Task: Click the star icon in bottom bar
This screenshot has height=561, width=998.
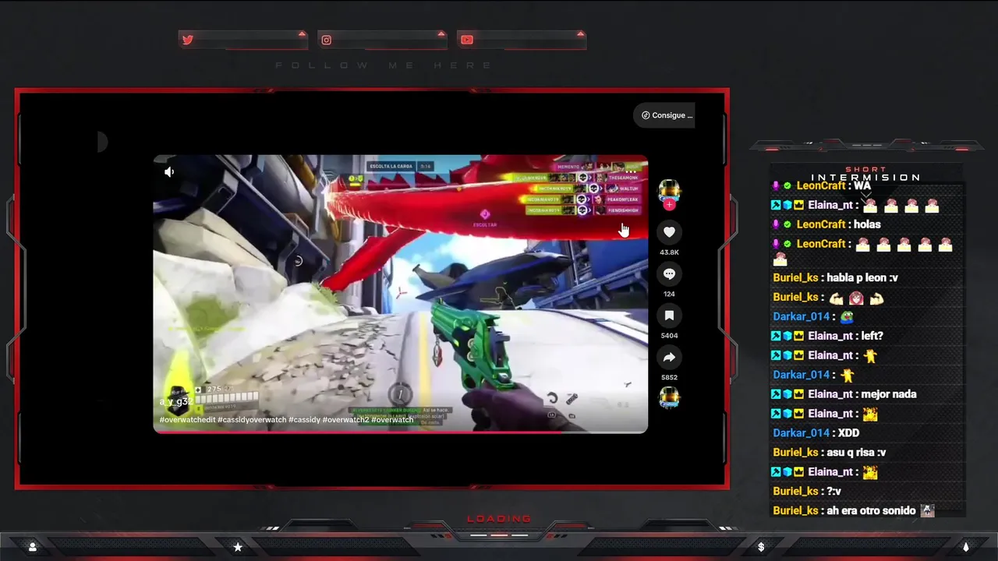Action: [238, 547]
